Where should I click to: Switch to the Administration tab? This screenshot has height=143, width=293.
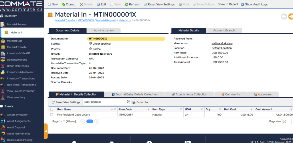[x=104, y=30]
